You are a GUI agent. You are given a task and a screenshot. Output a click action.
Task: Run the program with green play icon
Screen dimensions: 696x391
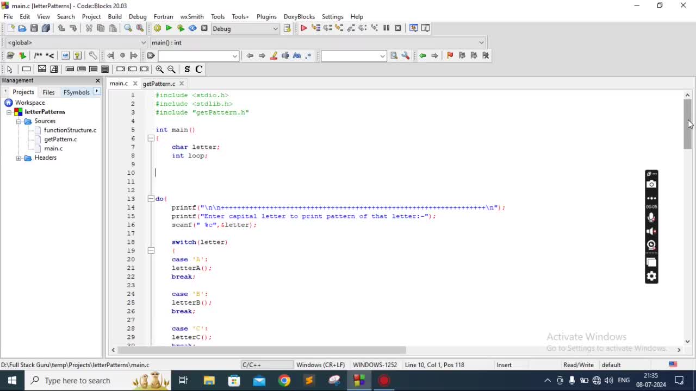tap(169, 28)
